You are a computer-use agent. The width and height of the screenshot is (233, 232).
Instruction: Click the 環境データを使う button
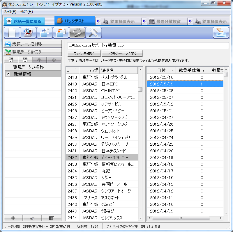tap(33, 52)
